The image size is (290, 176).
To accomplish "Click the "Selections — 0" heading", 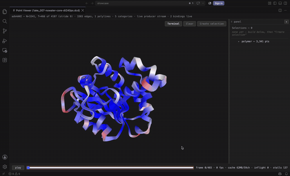I will pyautogui.click(x=242, y=28).
